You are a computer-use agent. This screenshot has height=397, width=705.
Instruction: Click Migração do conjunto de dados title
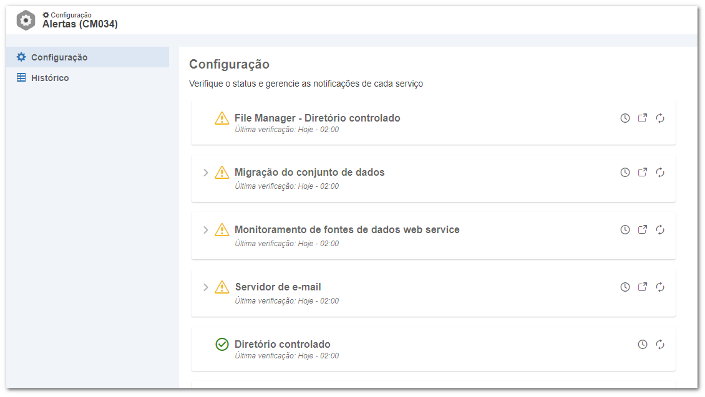click(310, 173)
